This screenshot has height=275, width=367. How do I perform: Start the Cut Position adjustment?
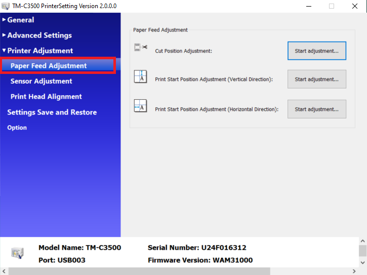(317, 51)
